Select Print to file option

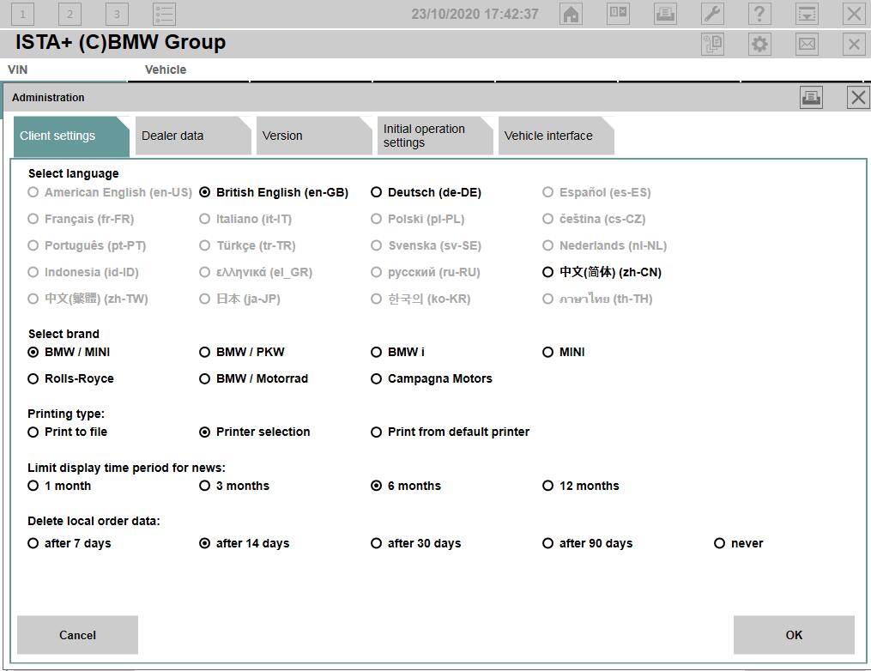[33, 432]
